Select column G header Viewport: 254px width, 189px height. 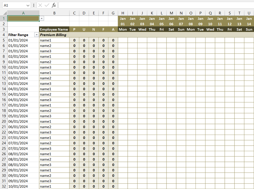click(113, 13)
